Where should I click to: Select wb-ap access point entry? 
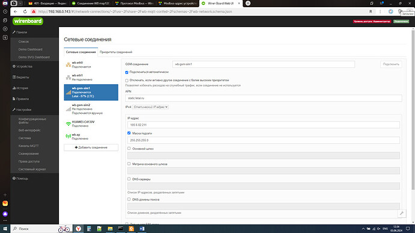click(91, 137)
